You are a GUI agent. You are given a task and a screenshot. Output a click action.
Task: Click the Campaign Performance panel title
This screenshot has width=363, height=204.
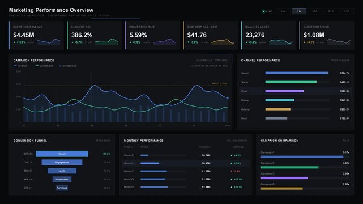pos(34,61)
